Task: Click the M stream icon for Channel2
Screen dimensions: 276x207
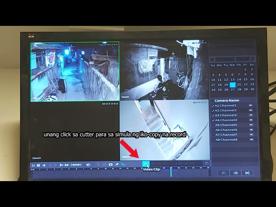Action: (251, 110)
